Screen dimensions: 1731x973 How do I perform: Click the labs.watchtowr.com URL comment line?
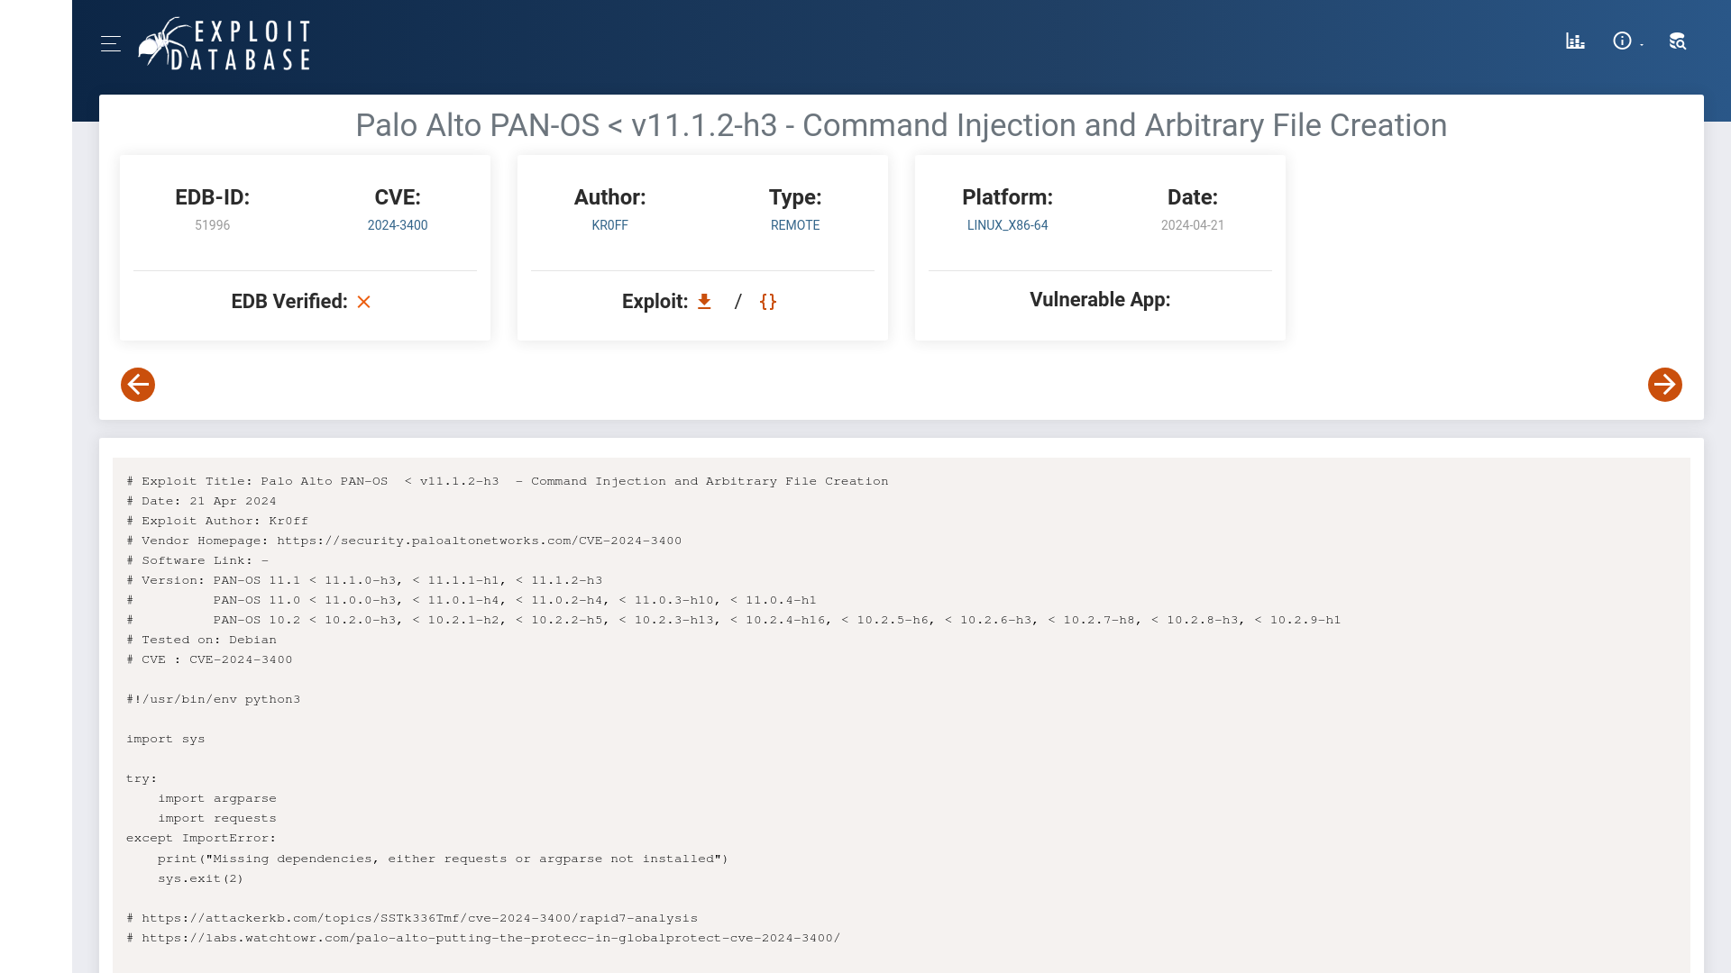(x=483, y=938)
